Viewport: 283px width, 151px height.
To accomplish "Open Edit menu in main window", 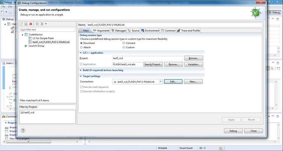I will click(10, 6).
